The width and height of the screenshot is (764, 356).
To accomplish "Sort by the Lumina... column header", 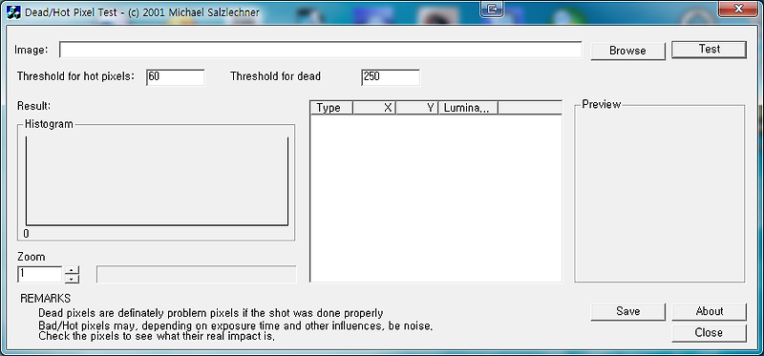I will [468, 108].
